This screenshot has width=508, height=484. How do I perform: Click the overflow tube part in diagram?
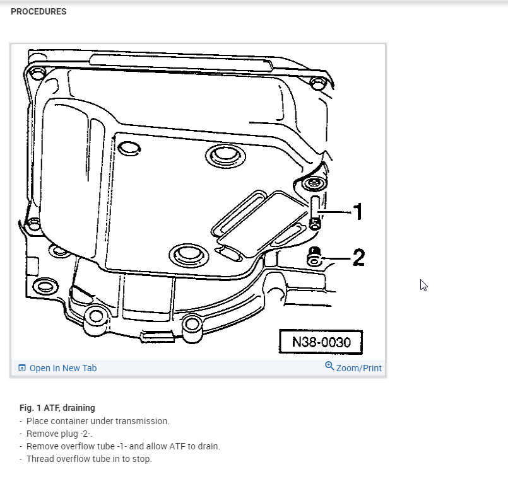pyautogui.click(x=315, y=212)
